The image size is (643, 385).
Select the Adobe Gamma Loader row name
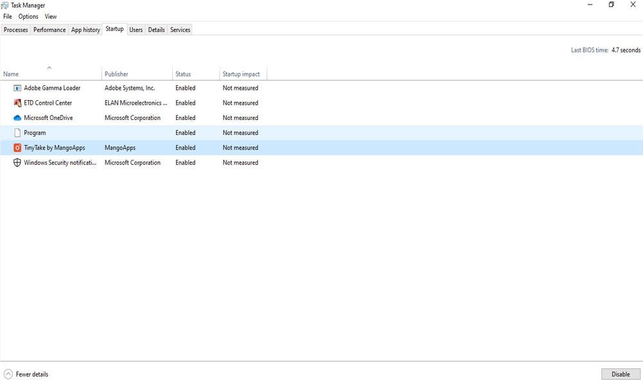click(x=52, y=88)
